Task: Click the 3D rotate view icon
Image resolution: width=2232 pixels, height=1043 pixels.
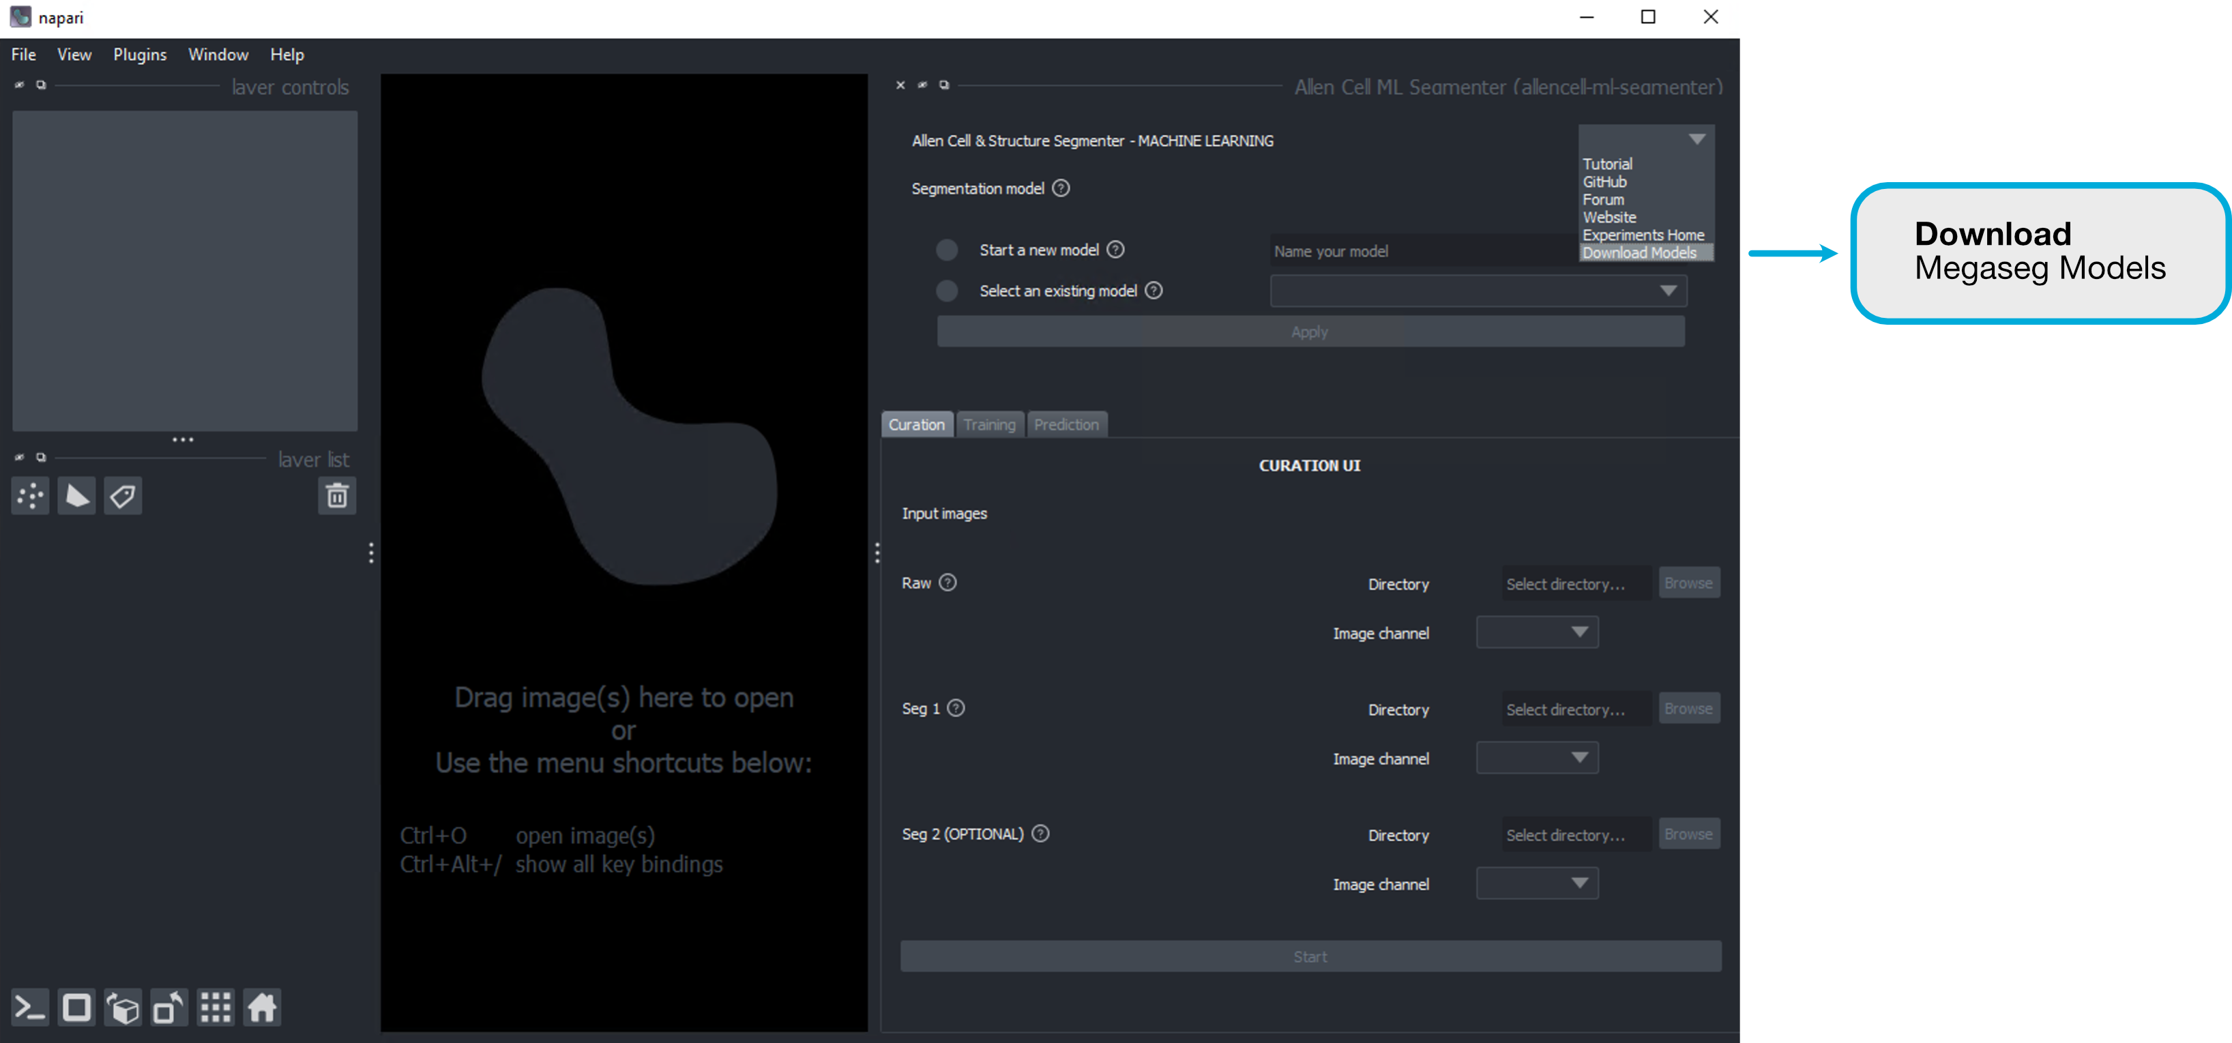Action: [x=124, y=1009]
